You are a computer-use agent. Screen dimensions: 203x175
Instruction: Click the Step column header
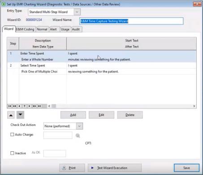pyautogui.click(x=13, y=43)
